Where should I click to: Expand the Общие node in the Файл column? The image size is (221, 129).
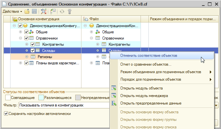[92, 32]
